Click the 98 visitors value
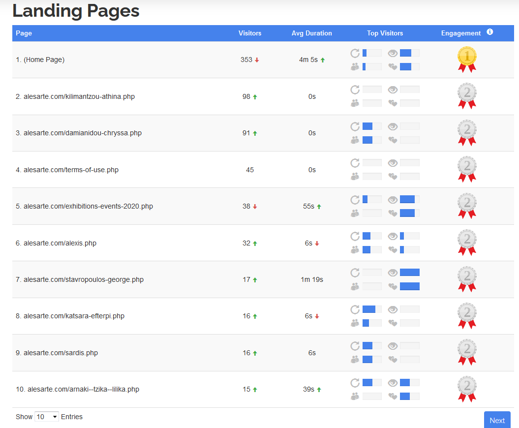 pyautogui.click(x=246, y=96)
